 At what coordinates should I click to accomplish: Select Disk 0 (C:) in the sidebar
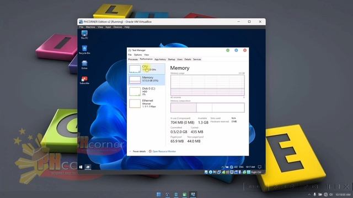click(147, 91)
